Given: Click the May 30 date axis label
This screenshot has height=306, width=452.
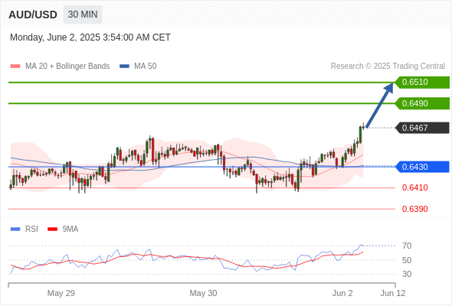Looking at the screenshot, I should 203,293.
